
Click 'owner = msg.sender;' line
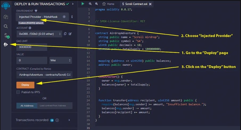(x=117, y=81)
